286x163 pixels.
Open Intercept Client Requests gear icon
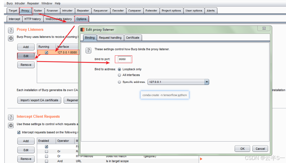pos(11,125)
